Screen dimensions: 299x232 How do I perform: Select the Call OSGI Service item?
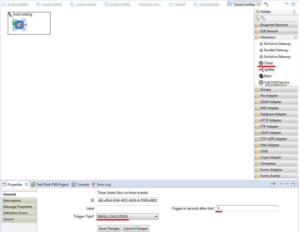[x=276, y=82]
